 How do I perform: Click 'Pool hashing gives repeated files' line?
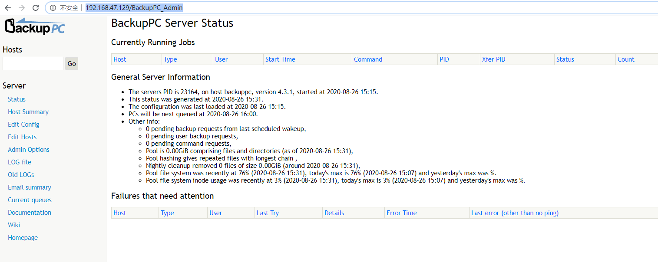222,158
